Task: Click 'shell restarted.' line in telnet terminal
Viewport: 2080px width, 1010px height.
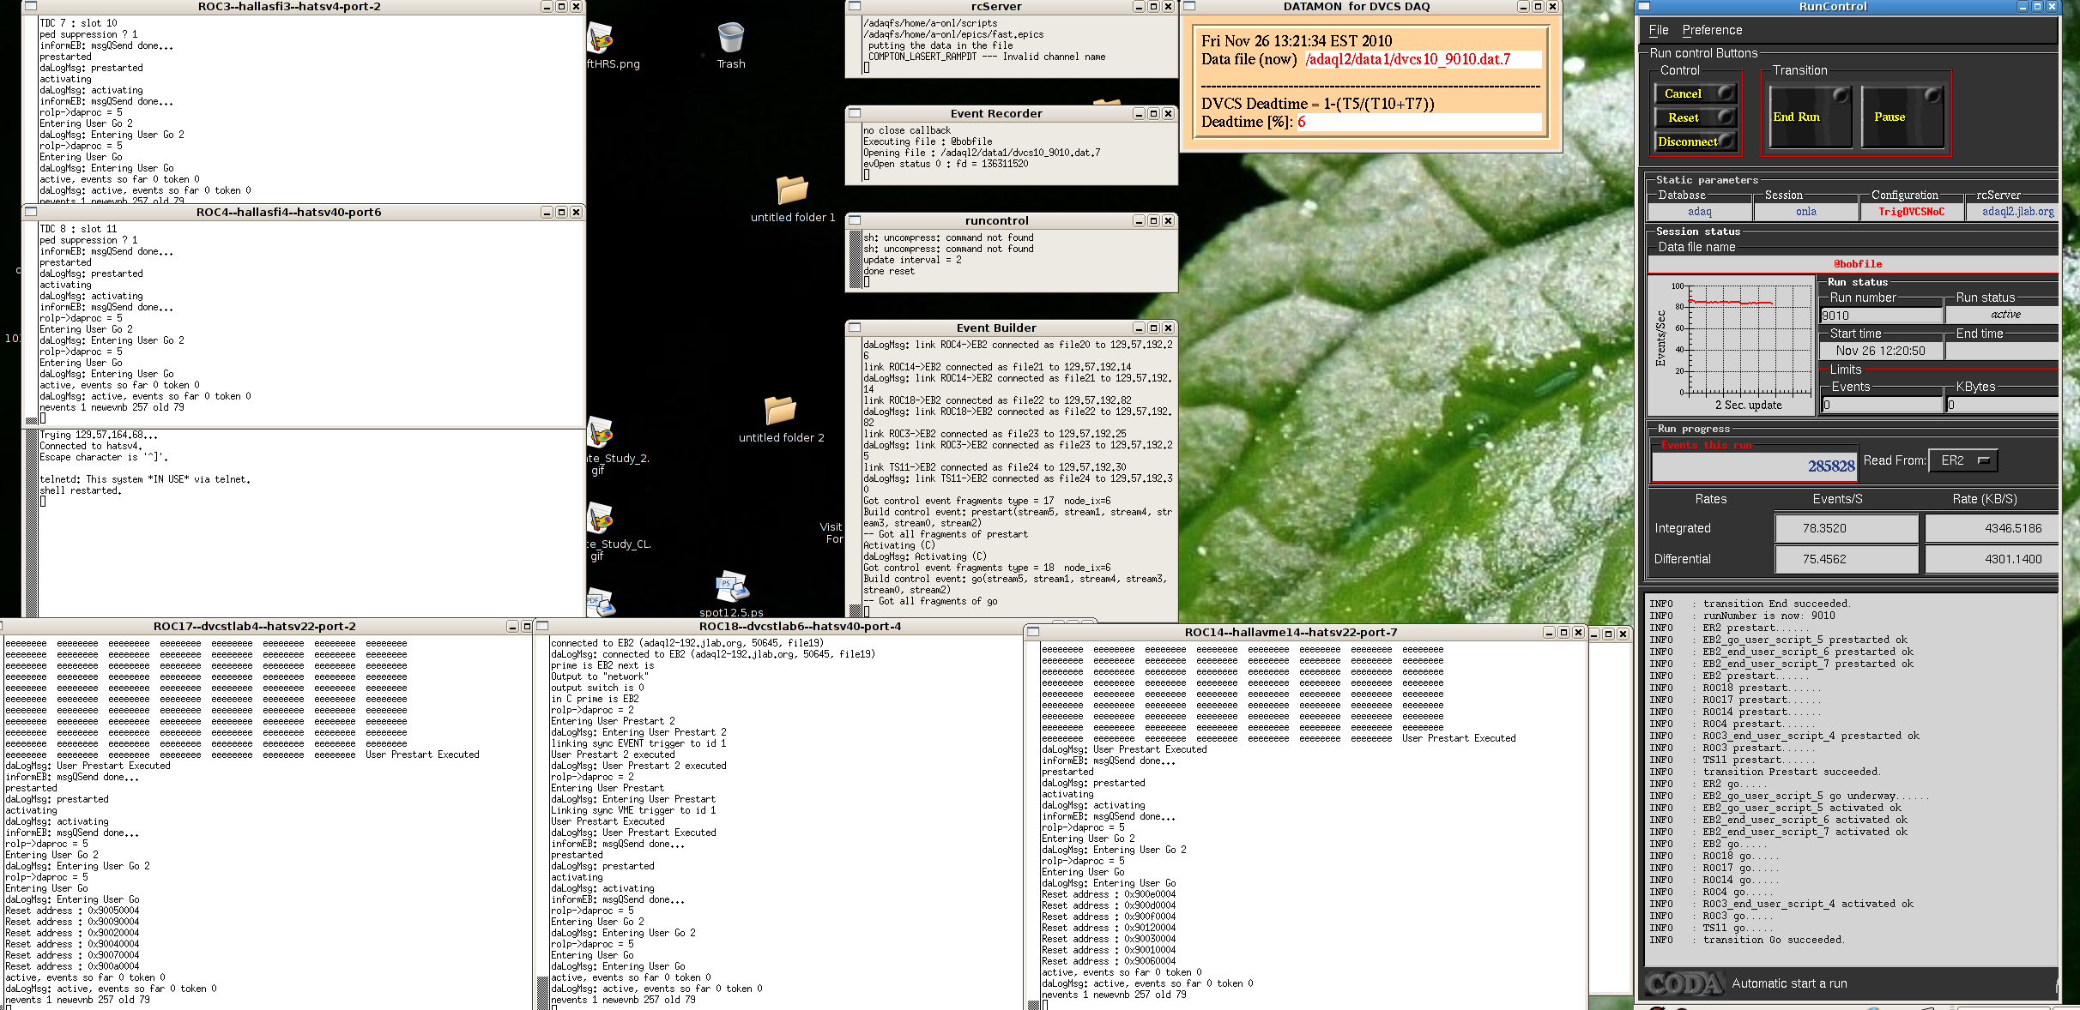Action: coord(81,490)
